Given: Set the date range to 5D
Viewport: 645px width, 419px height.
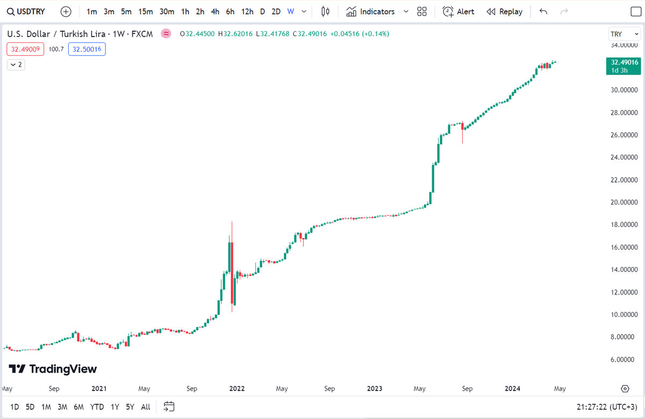Looking at the screenshot, I should [x=30, y=407].
